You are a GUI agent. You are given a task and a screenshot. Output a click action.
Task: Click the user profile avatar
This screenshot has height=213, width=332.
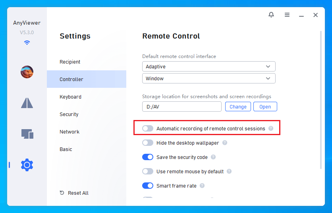point(27,72)
